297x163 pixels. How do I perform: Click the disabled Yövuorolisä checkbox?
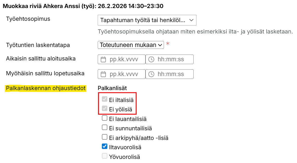[104, 156]
